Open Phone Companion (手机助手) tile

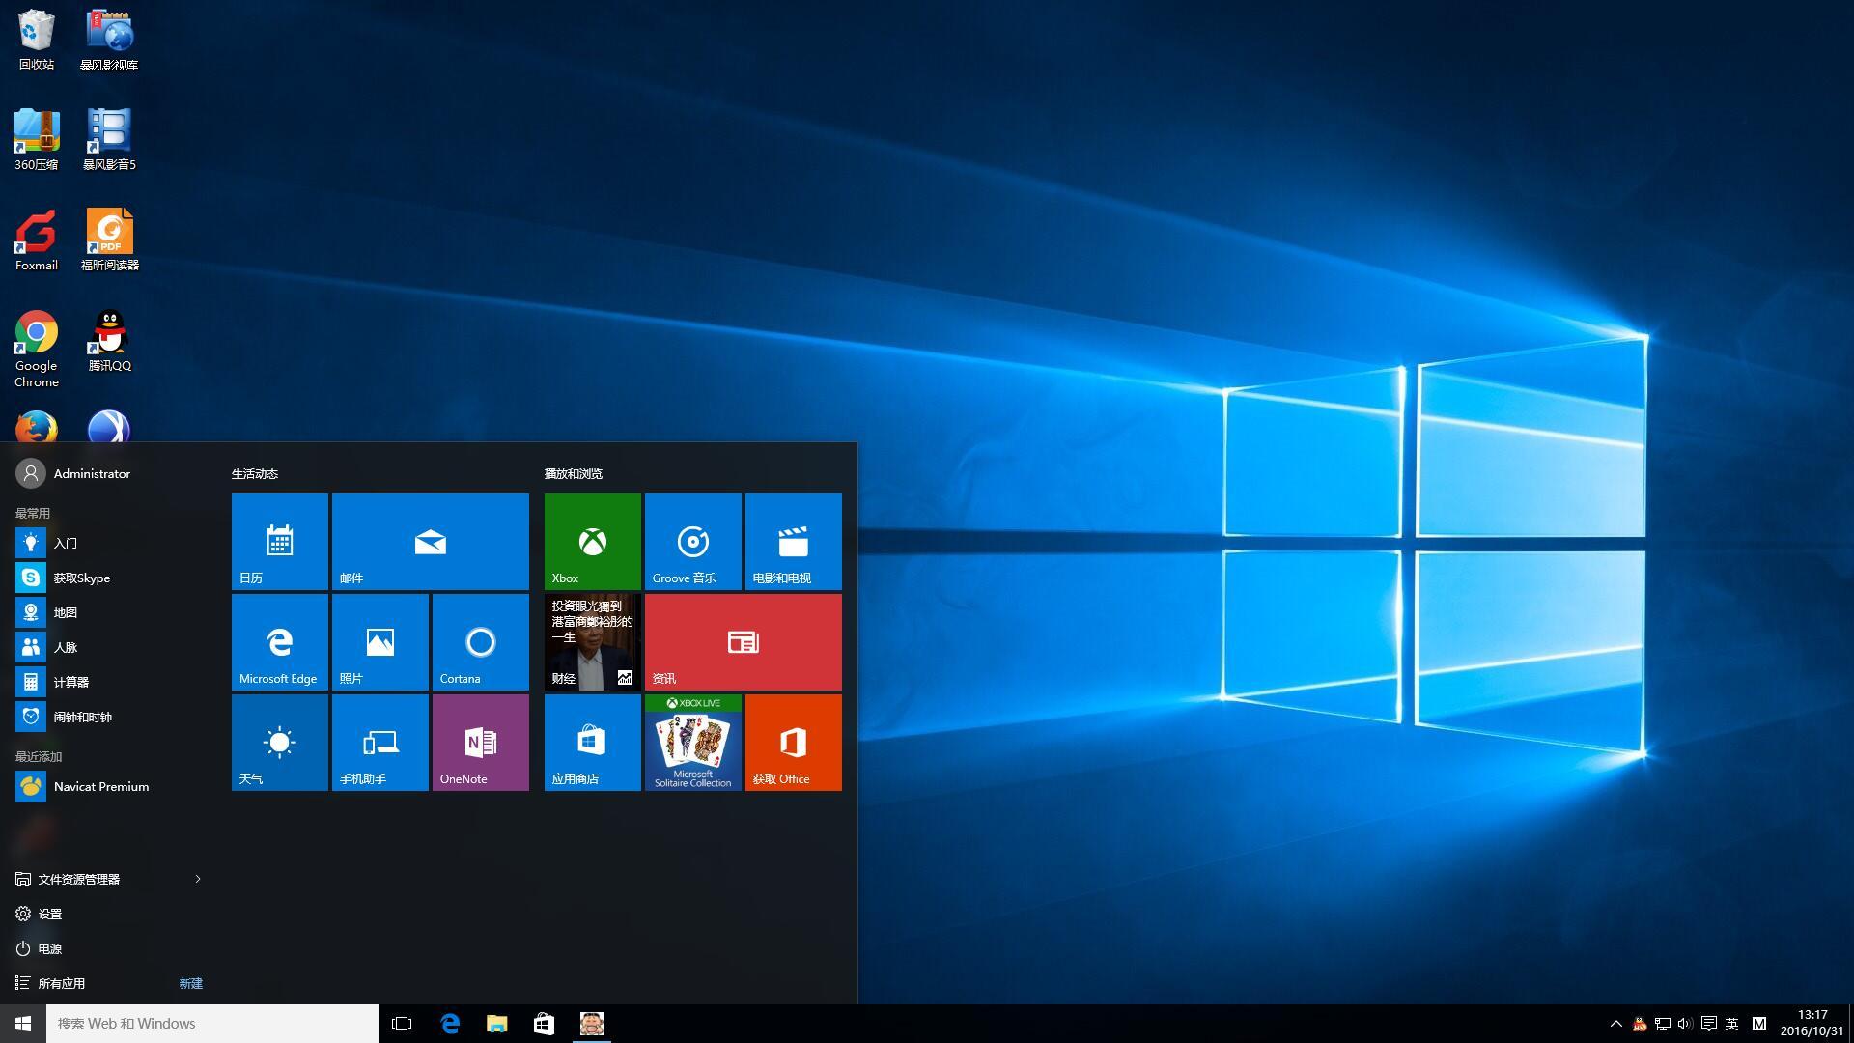pyautogui.click(x=380, y=743)
